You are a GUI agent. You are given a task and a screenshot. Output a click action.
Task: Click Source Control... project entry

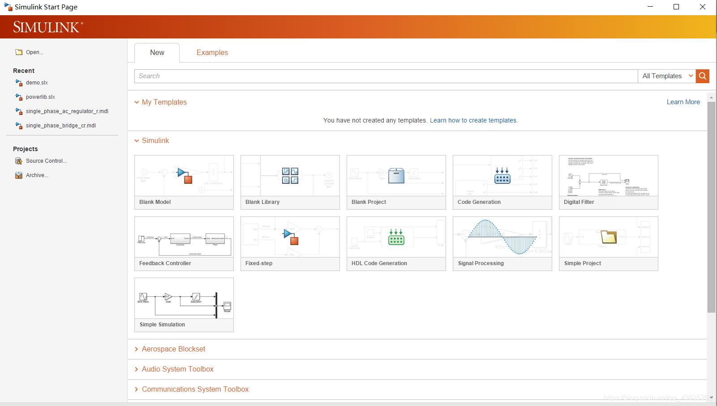46,161
